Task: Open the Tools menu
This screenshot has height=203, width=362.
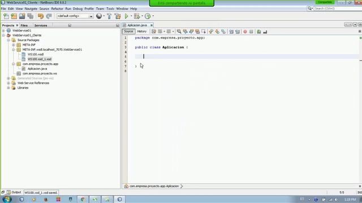Action: coord(110,9)
